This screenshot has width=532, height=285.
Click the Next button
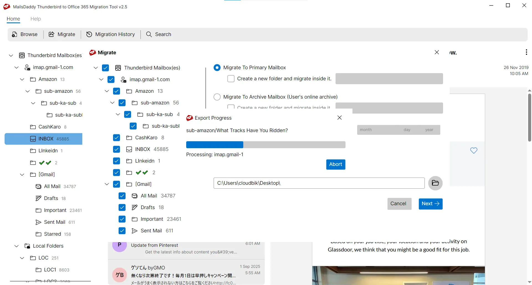[x=430, y=204]
